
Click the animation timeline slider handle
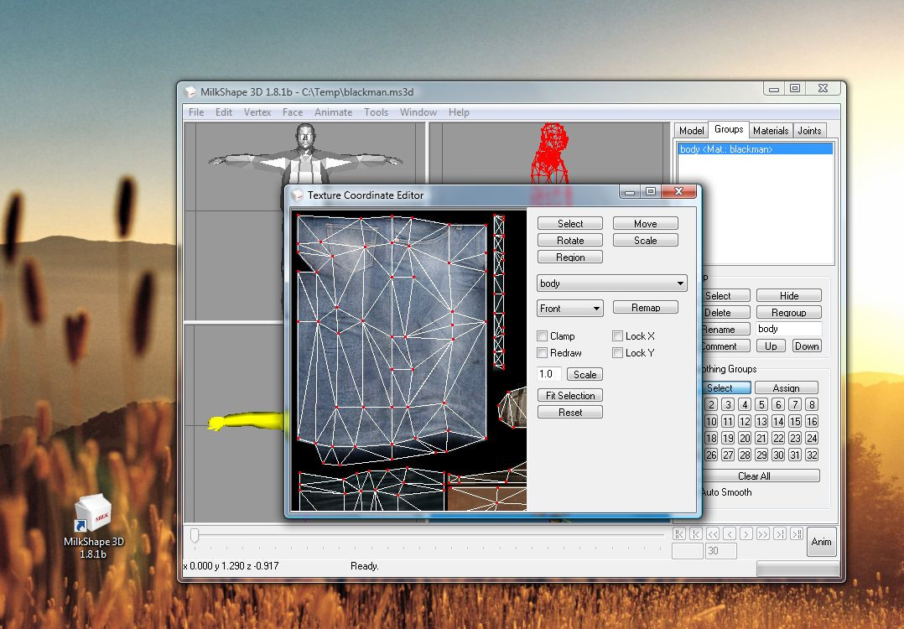(195, 535)
